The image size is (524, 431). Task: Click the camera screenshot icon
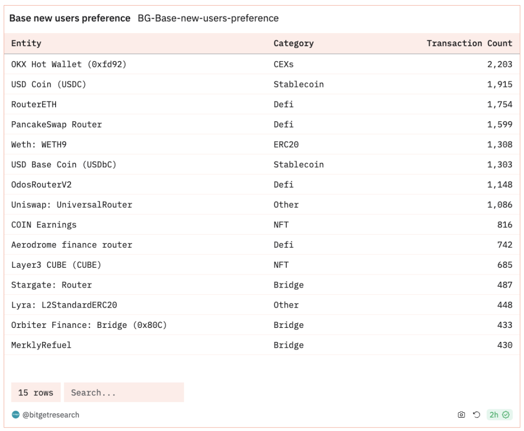click(461, 414)
